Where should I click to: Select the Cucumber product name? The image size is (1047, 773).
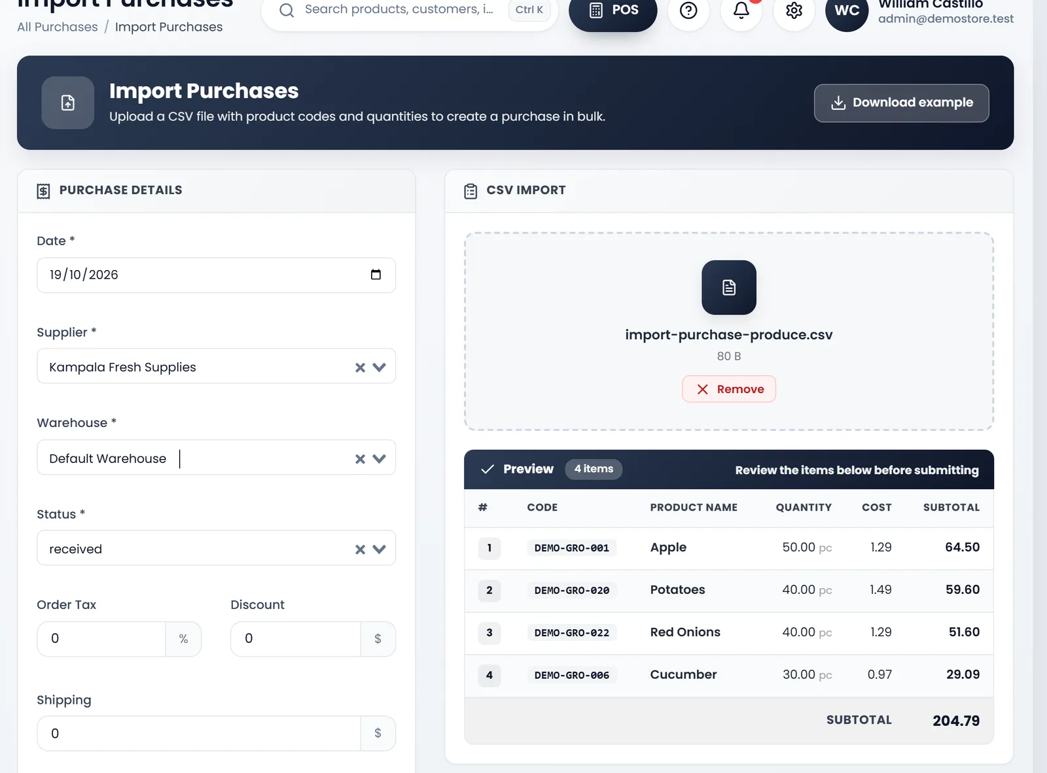click(x=683, y=675)
